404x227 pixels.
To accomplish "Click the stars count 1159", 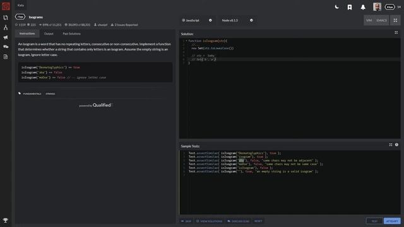I will (20, 25).
